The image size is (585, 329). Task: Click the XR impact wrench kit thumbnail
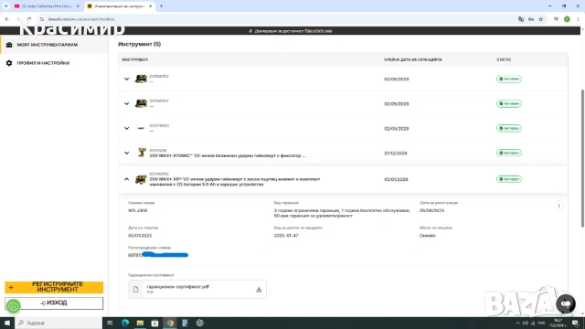141,179
